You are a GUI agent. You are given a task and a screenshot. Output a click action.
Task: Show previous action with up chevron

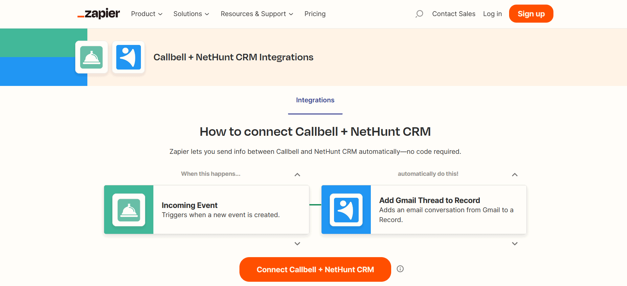(x=515, y=174)
